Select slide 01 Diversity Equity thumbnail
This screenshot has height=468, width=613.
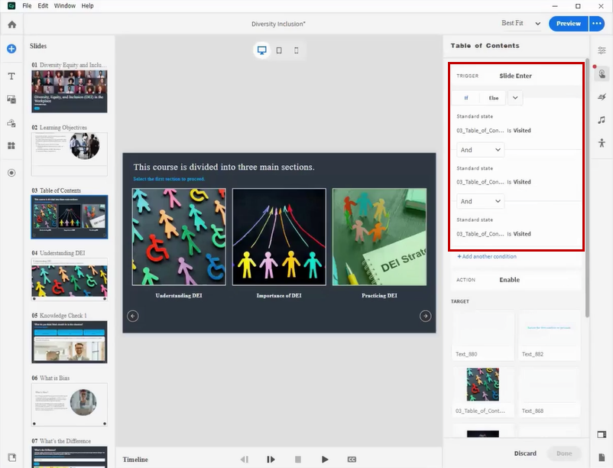pyautogui.click(x=70, y=92)
